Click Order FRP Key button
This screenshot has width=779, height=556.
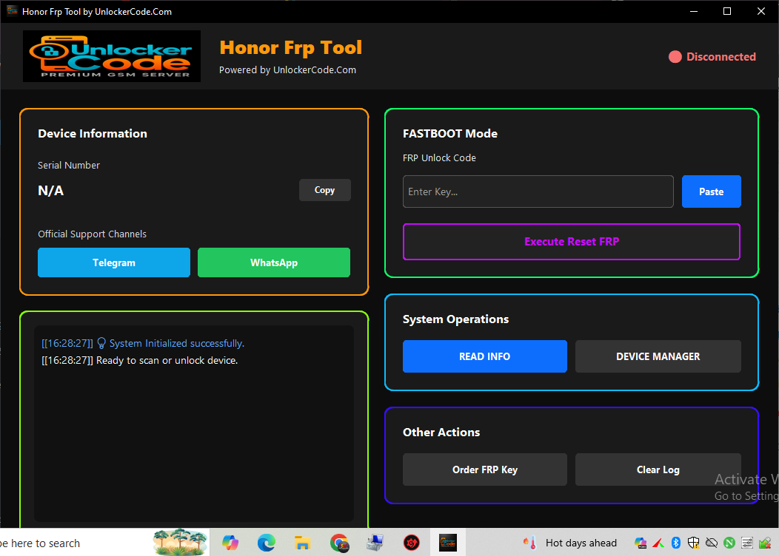click(x=484, y=469)
